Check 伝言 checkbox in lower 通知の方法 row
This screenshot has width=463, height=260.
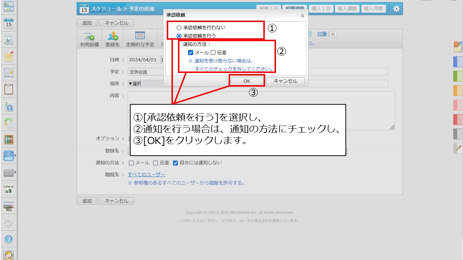156,163
